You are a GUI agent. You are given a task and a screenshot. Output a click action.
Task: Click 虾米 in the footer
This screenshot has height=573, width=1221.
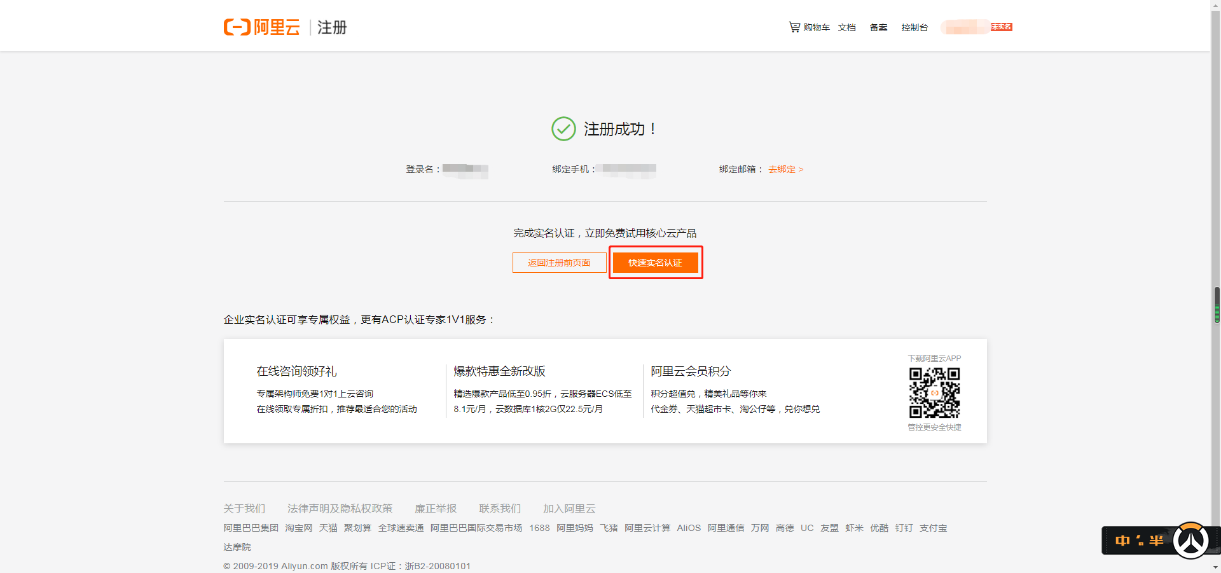(x=854, y=528)
